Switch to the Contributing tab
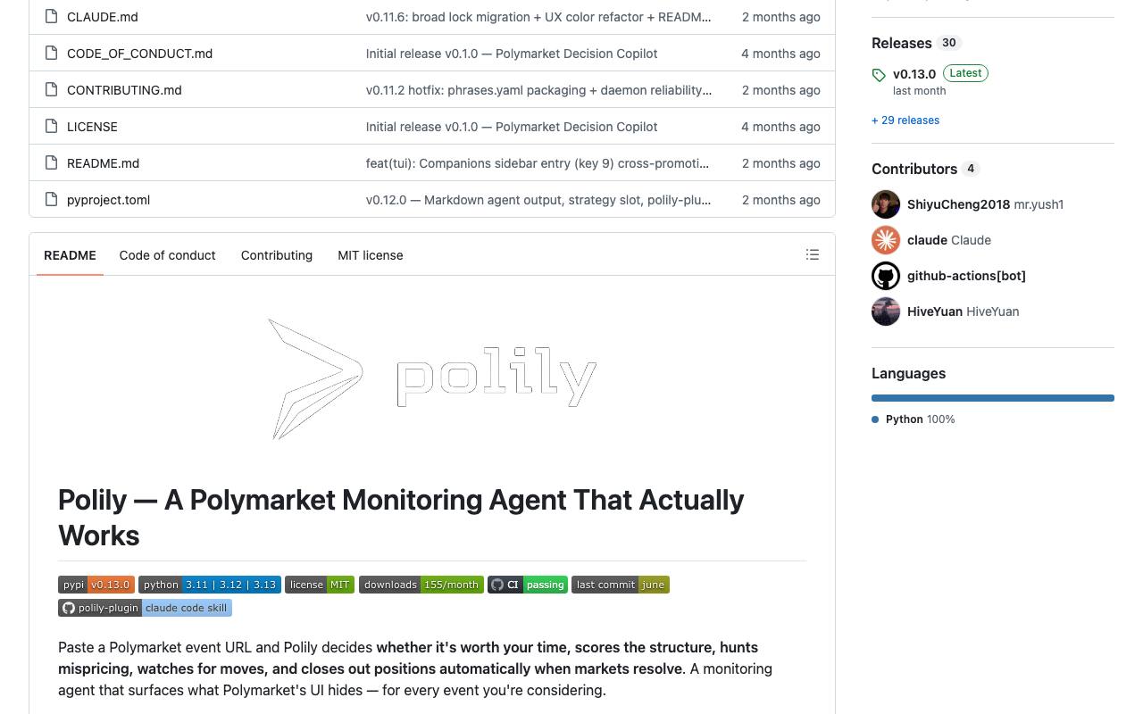This screenshot has height=714, width=1143. [x=277, y=255]
